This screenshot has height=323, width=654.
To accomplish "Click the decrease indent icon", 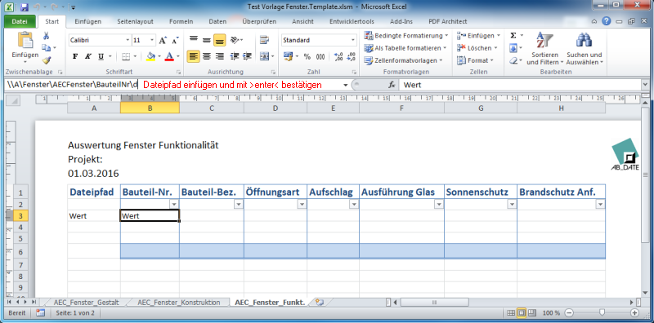I will (235, 56).
